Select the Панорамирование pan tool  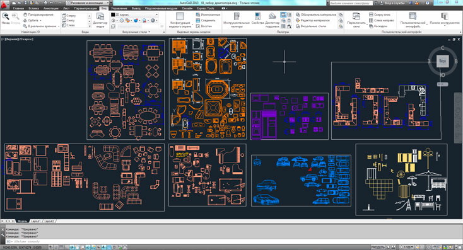(x=38, y=14)
